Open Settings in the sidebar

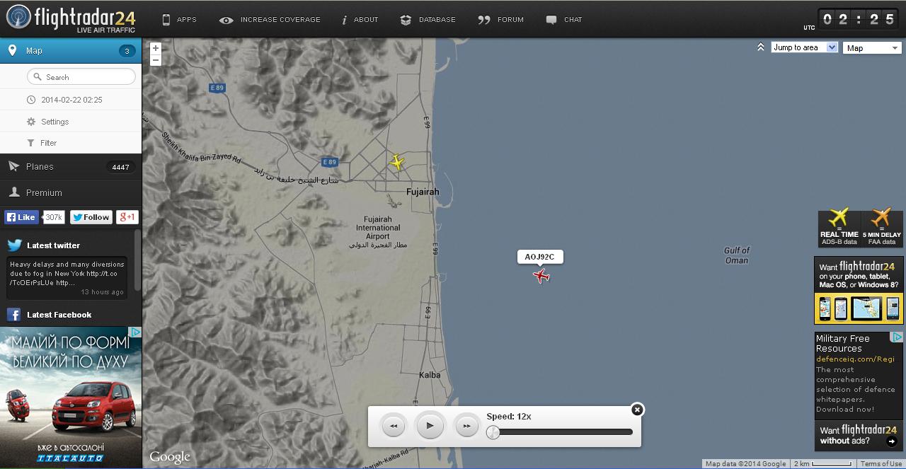pos(55,122)
